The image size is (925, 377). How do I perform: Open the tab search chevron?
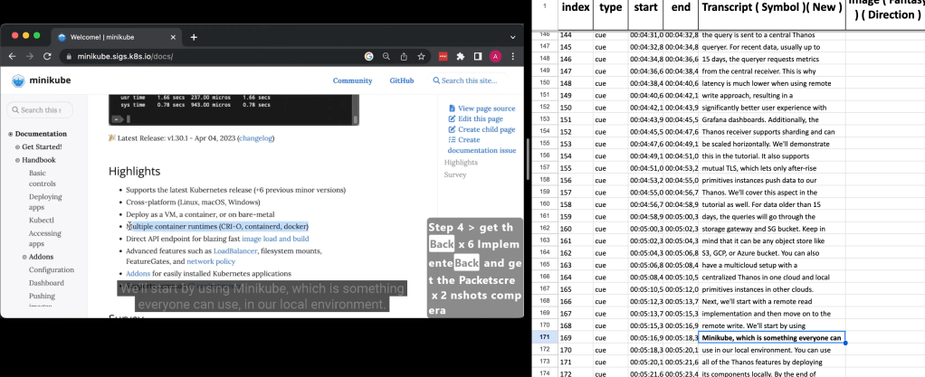coord(512,37)
